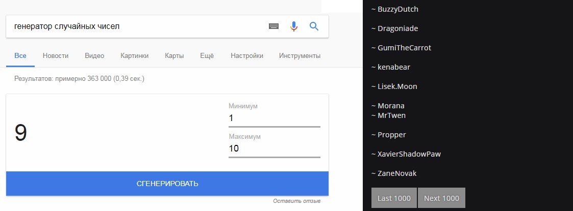Viewport: 573px width, 211px height.
Task: Click the blue search magnifier icon
Action: [314, 26]
